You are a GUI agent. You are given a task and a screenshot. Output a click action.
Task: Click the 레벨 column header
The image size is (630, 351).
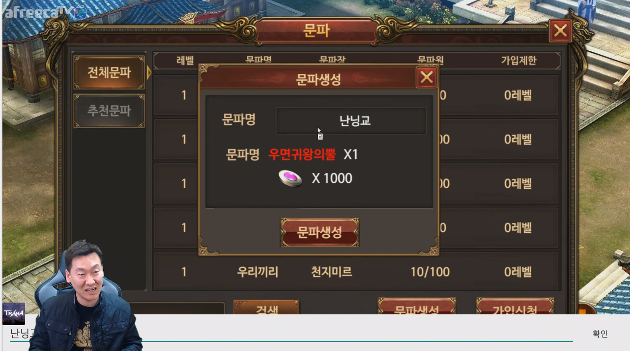click(x=185, y=61)
